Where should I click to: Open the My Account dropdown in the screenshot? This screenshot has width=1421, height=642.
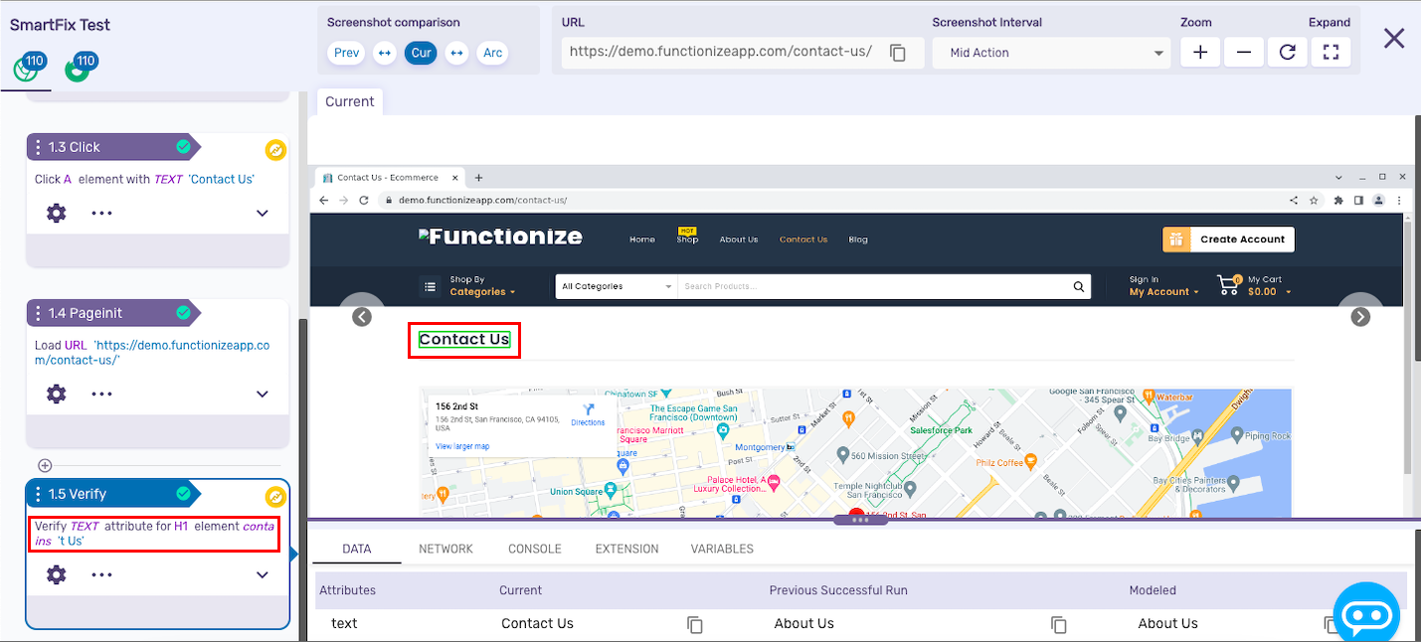[1163, 286]
